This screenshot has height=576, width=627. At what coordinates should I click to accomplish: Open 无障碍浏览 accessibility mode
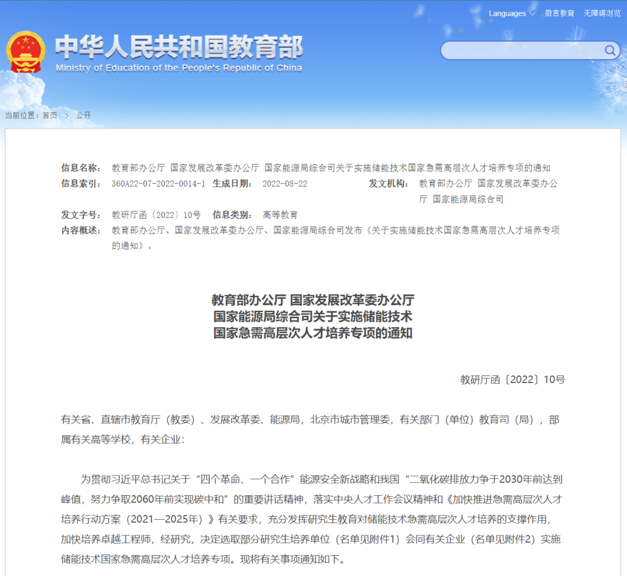(x=602, y=13)
